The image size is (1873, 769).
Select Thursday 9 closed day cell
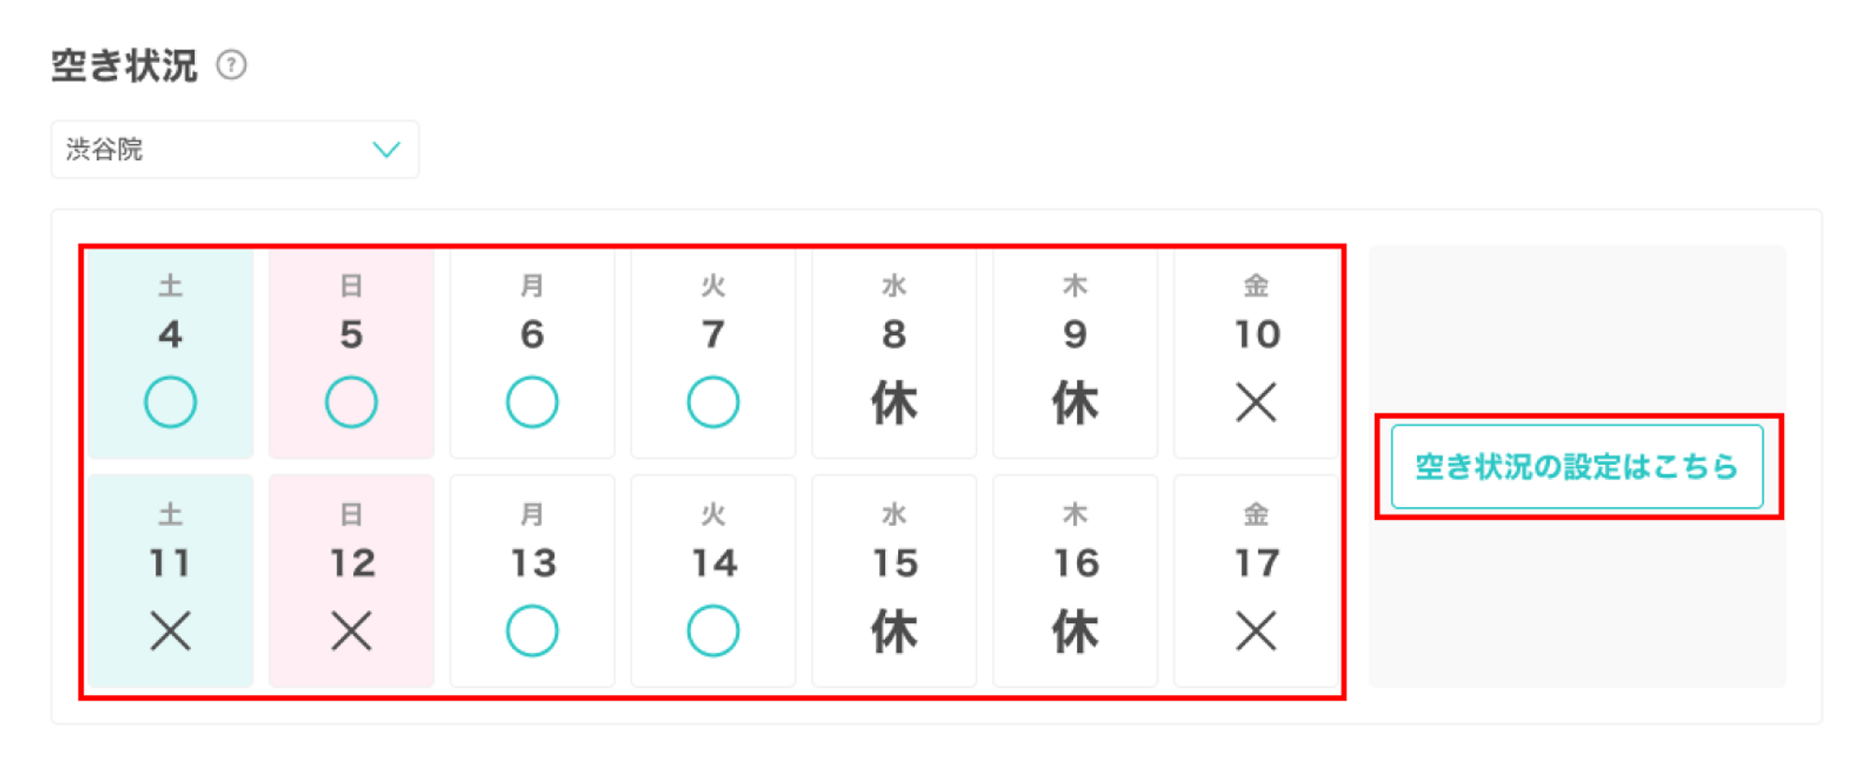point(1074,353)
